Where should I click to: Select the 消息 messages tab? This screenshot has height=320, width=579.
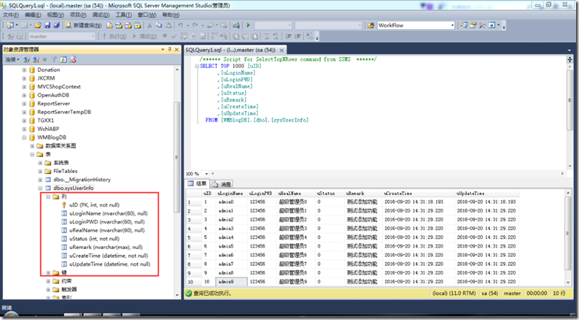221,184
